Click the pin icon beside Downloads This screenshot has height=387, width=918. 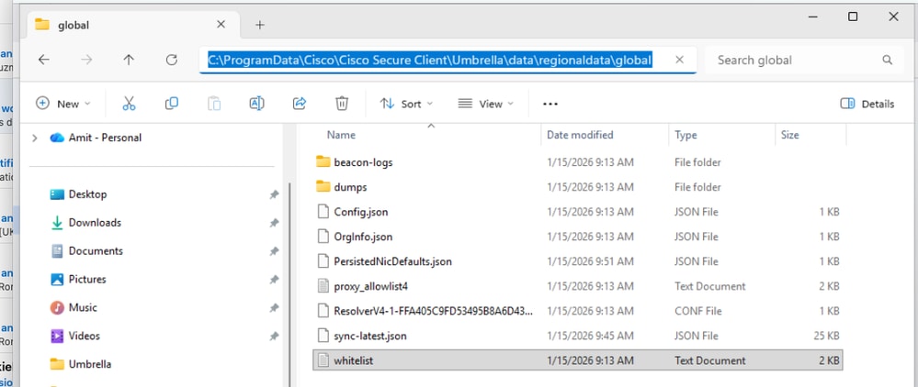[x=274, y=223]
